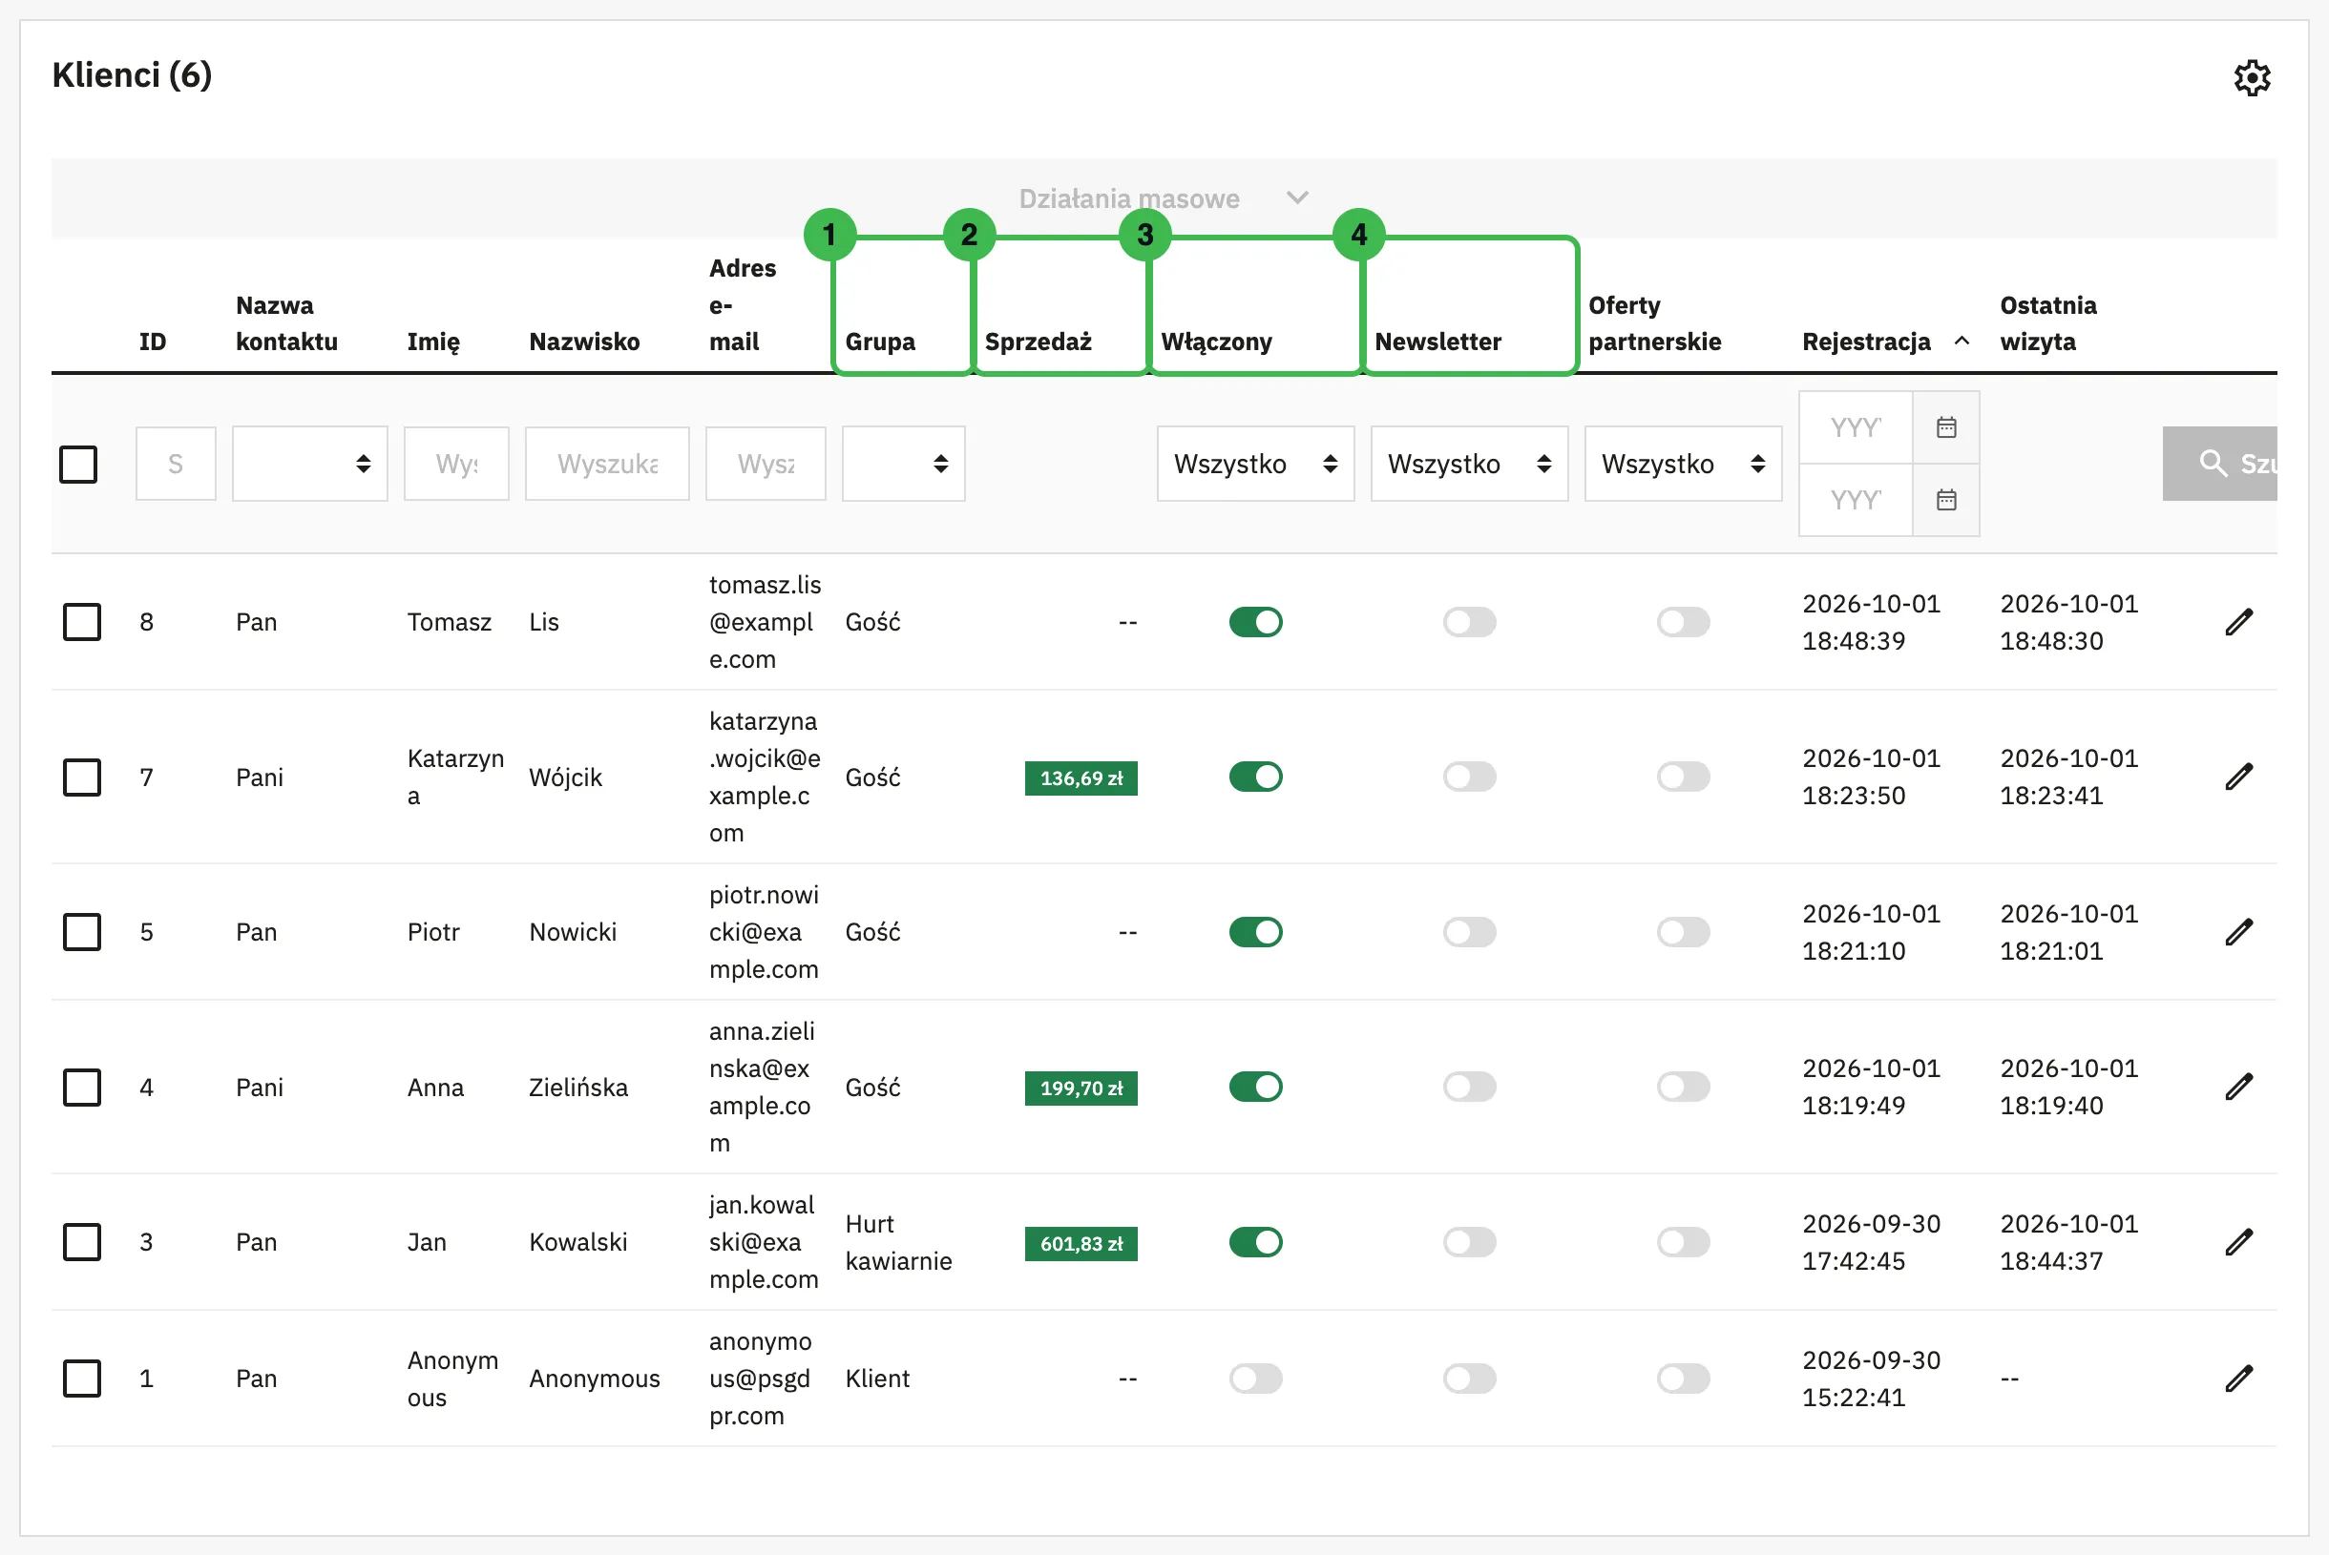Image resolution: width=2329 pixels, height=1555 pixels.
Task: Enable Newsletter toggle for Piotr Nowicki
Action: click(1470, 932)
